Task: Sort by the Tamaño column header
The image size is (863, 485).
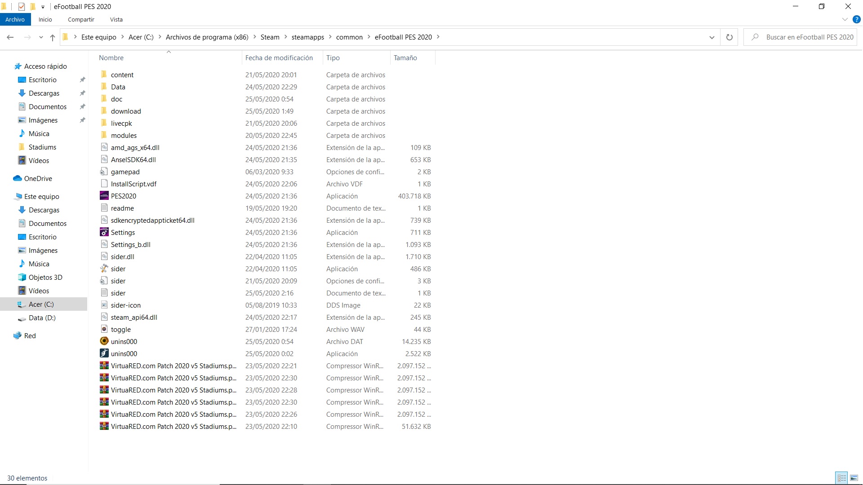Action: click(x=405, y=57)
